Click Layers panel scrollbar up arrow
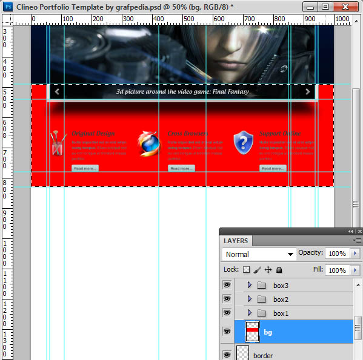Image resolution: width=363 pixels, height=360 pixels. pos(358,285)
